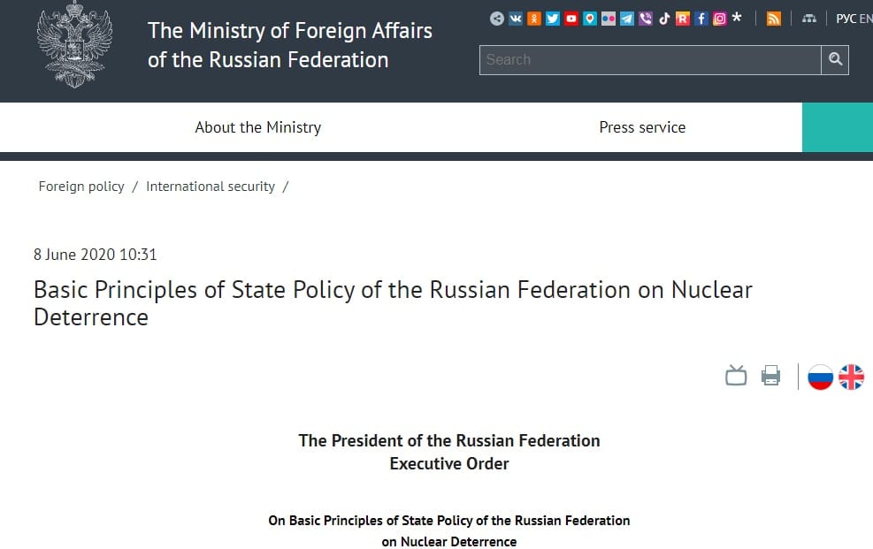Open the Instagram icon in header
This screenshot has height=549, width=873.
click(x=719, y=19)
